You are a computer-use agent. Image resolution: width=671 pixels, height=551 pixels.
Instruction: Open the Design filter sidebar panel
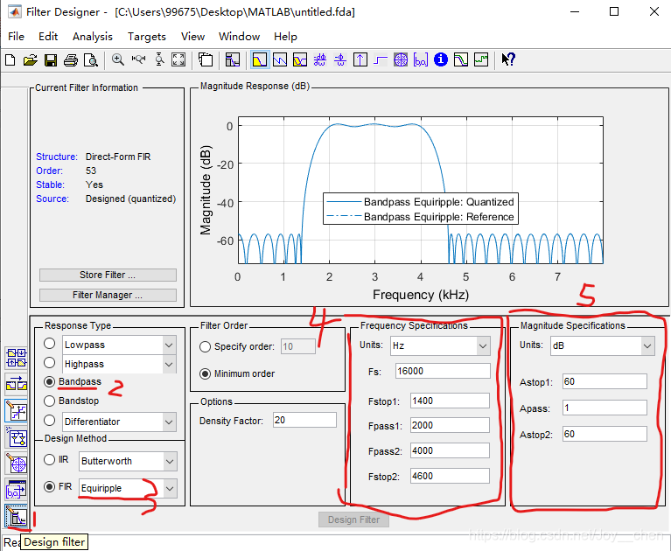click(17, 516)
